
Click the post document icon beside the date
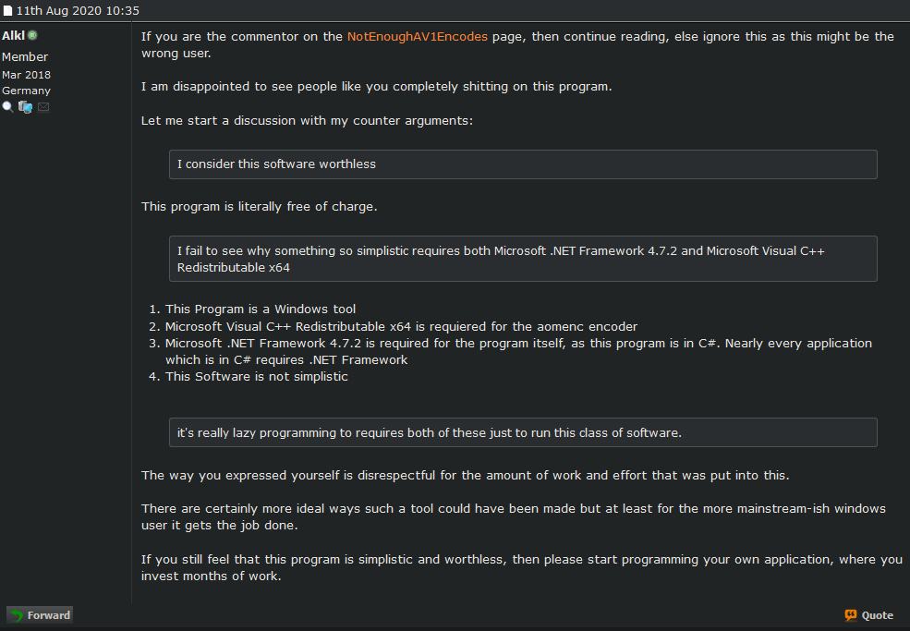[7, 11]
